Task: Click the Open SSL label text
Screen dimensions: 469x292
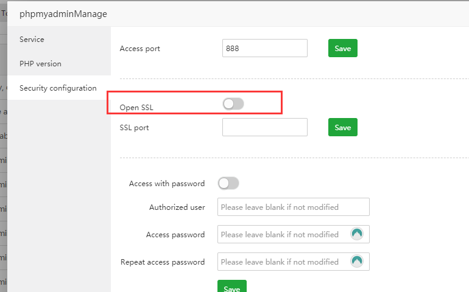Action: pyautogui.click(x=136, y=108)
